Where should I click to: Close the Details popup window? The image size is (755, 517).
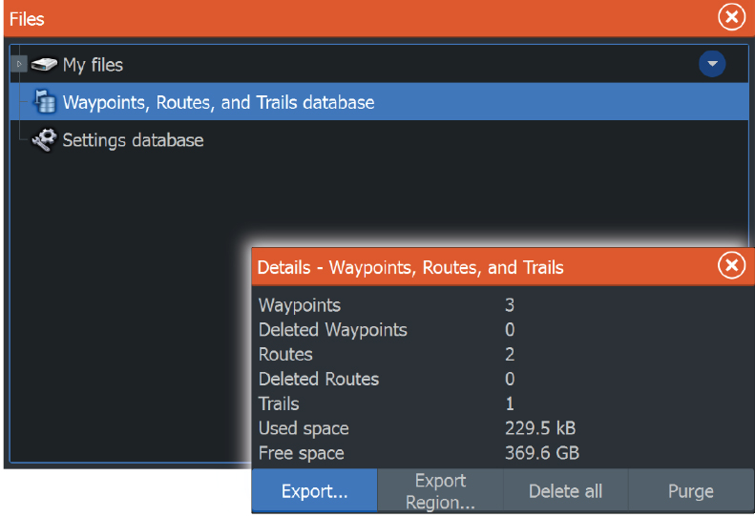tap(730, 266)
